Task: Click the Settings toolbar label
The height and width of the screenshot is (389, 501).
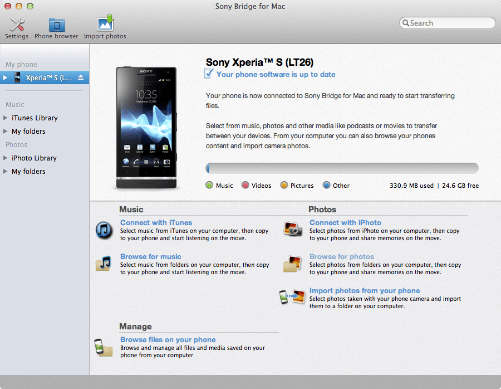Action: tap(17, 36)
